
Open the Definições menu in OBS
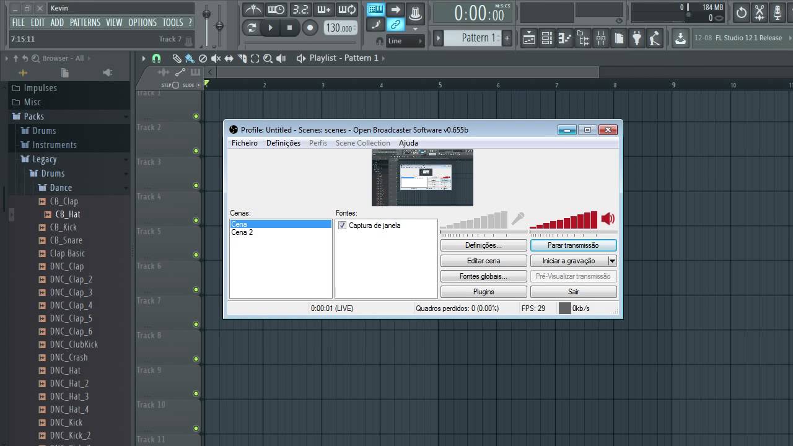[x=283, y=143]
